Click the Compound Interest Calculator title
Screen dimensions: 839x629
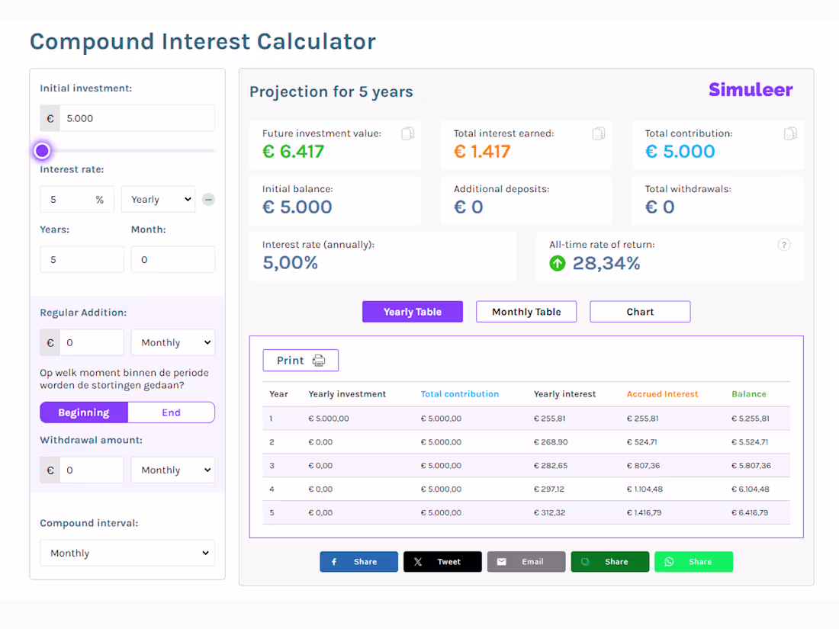click(x=203, y=42)
